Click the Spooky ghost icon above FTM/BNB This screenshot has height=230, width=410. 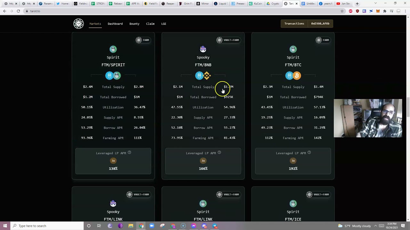203,49
